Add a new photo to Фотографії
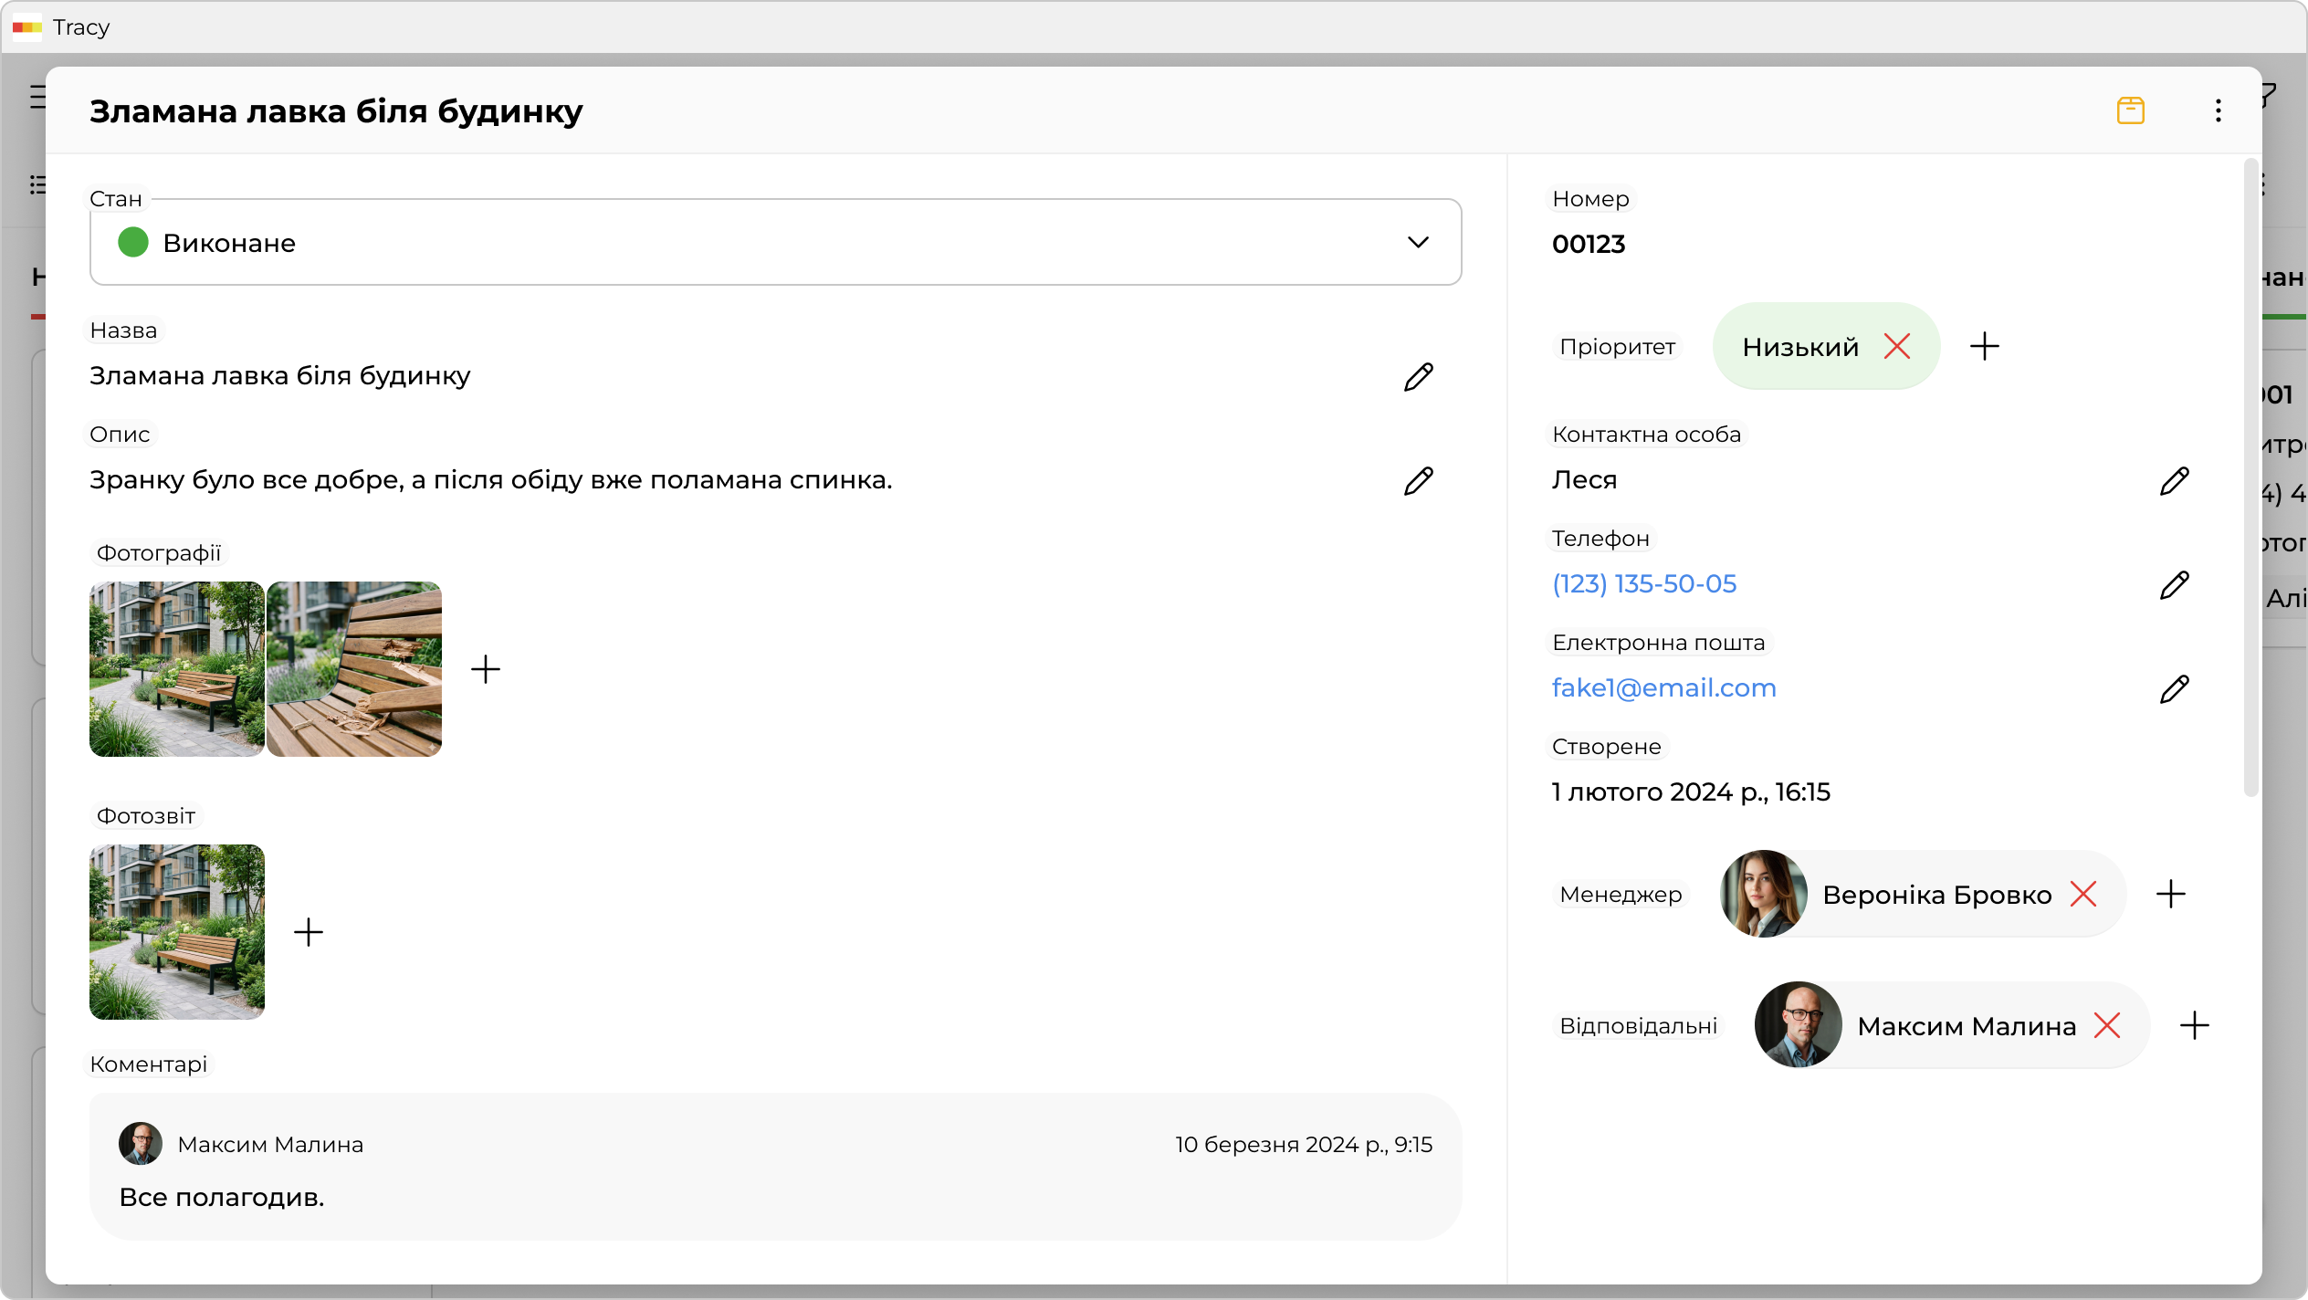 click(x=486, y=669)
